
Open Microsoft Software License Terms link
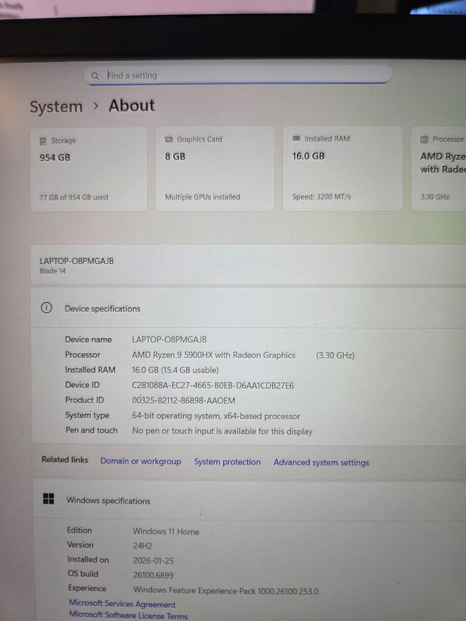coord(128,615)
